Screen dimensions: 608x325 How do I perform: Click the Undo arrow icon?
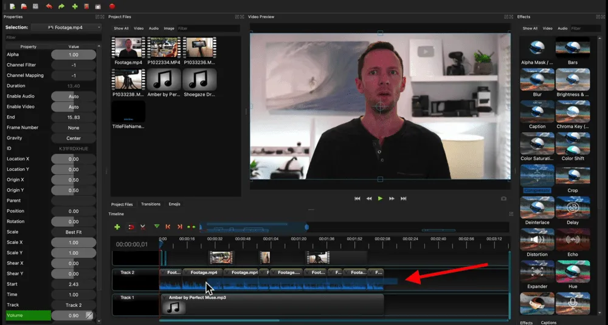coord(49,6)
